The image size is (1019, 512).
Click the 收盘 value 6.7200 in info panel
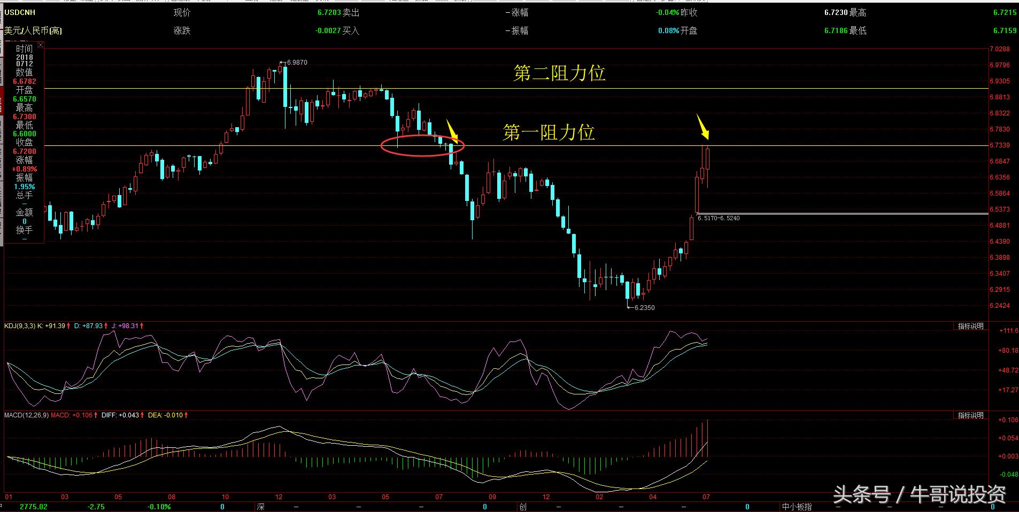click(x=25, y=152)
